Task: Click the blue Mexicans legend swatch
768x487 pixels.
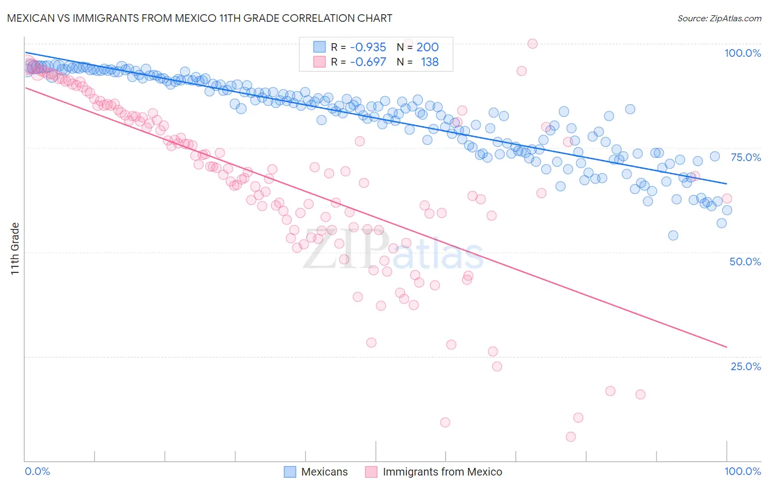Action: (x=290, y=472)
